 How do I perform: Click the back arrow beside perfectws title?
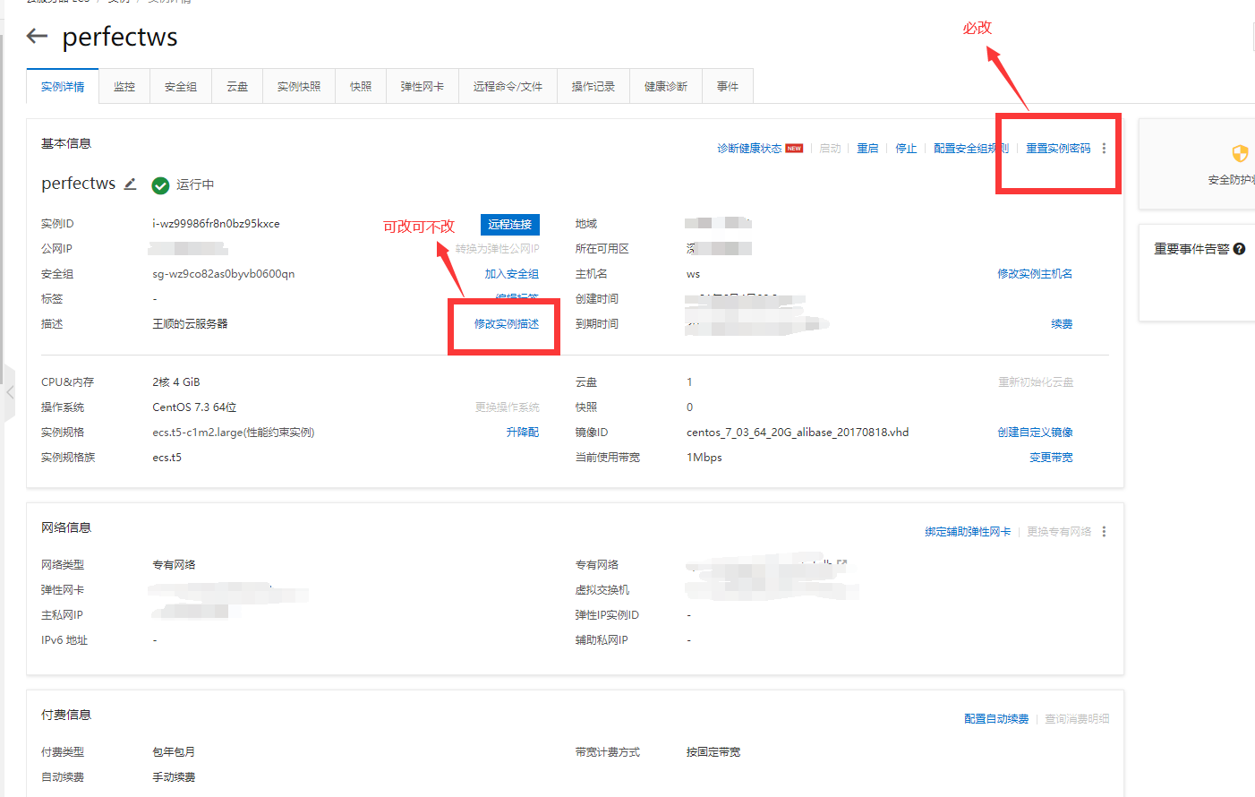[36, 36]
